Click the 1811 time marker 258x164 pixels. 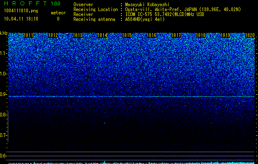pos(29,35)
